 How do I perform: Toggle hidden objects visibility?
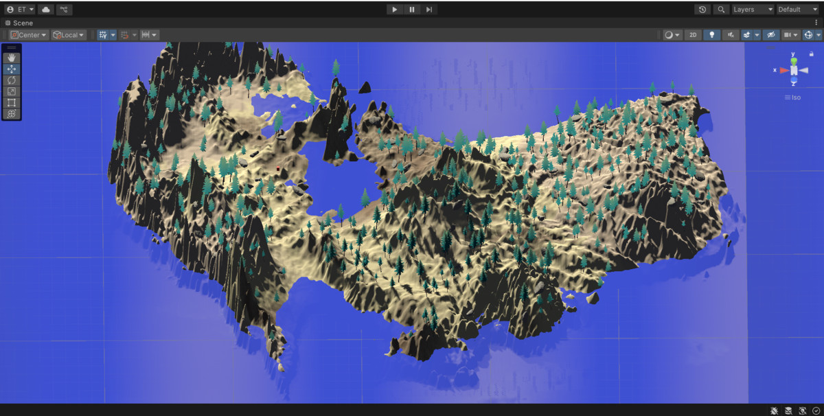tap(771, 35)
